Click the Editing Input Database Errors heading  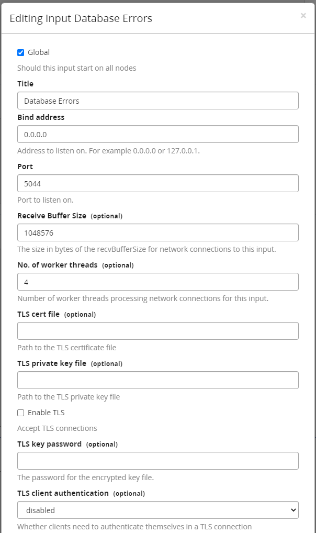click(81, 18)
